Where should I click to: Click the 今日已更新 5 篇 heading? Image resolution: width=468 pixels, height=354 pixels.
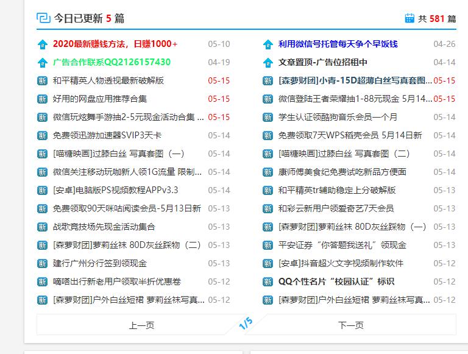pos(89,18)
